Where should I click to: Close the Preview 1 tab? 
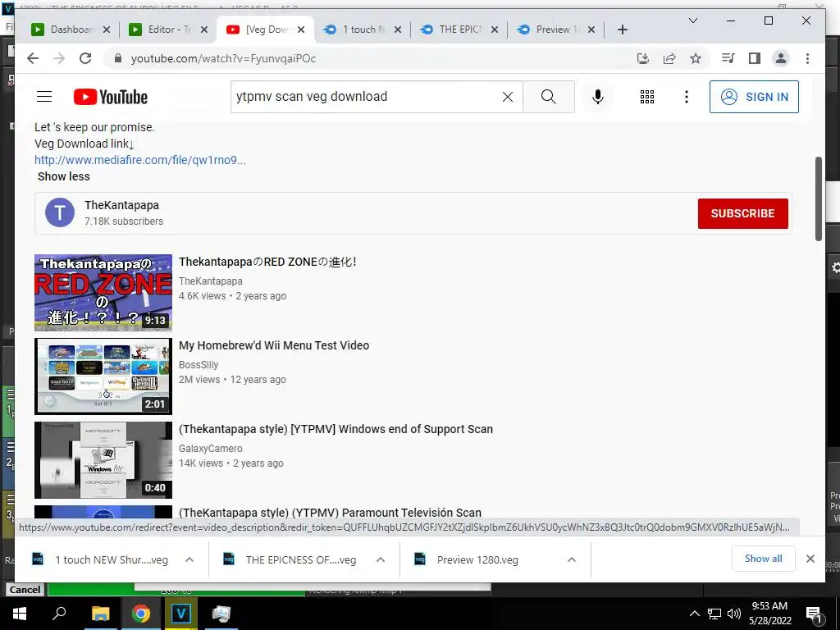(591, 30)
